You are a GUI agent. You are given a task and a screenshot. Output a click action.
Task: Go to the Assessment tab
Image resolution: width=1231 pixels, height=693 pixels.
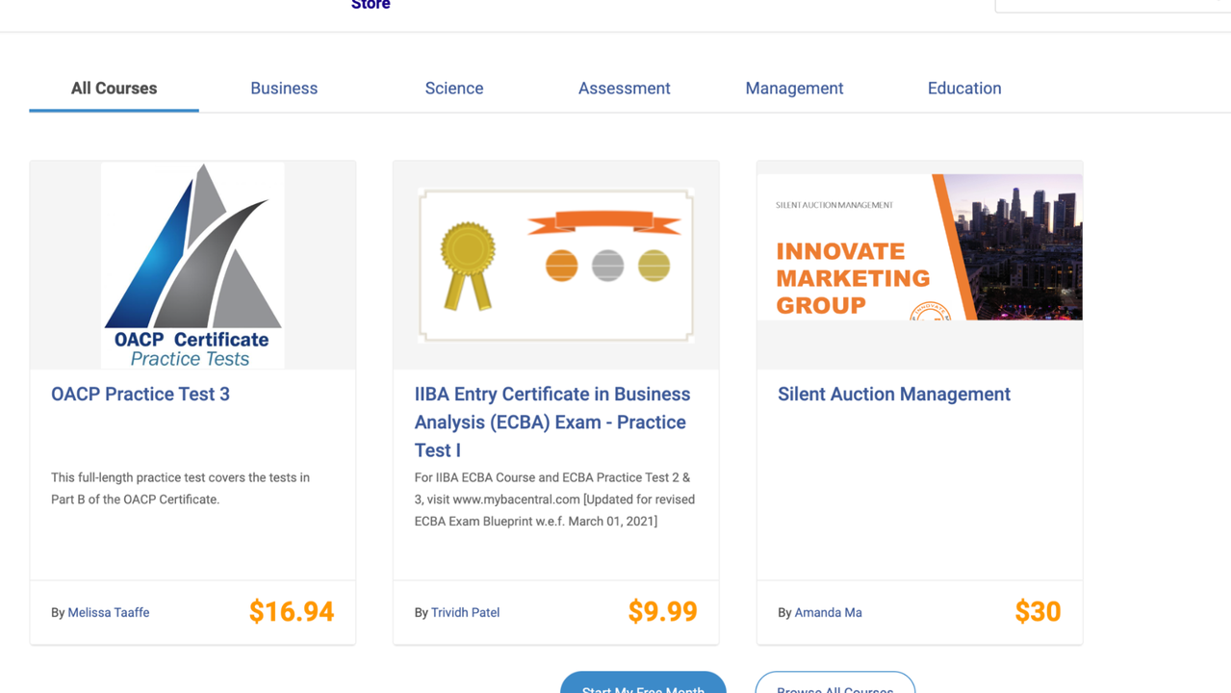(624, 89)
